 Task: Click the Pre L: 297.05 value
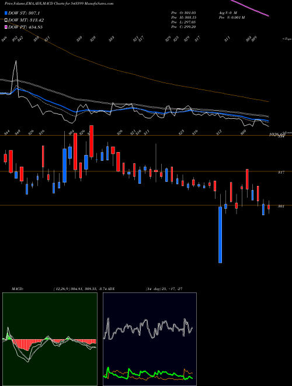(x=183, y=22)
